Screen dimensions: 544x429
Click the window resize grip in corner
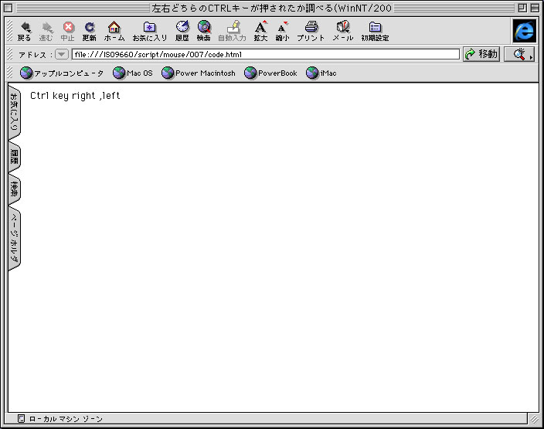(534, 419)
